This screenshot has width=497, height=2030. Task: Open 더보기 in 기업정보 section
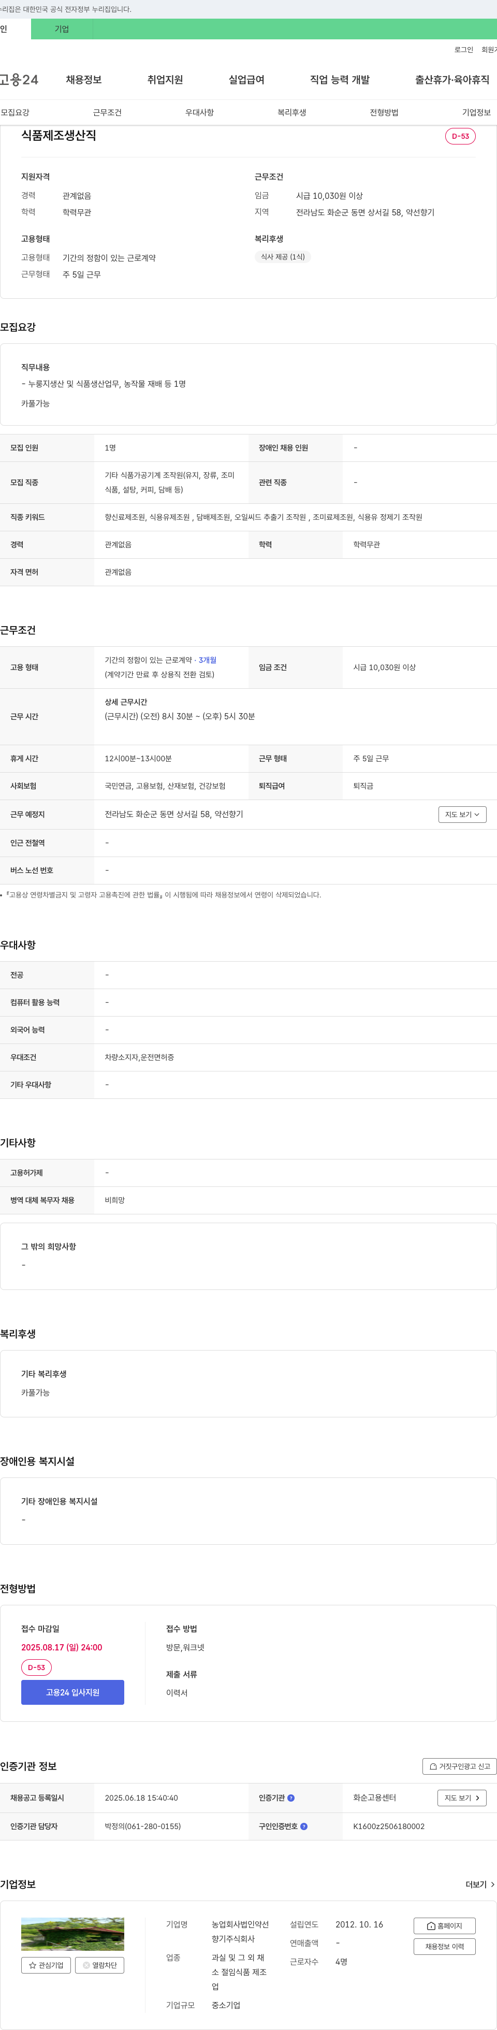coord(480,1885)
